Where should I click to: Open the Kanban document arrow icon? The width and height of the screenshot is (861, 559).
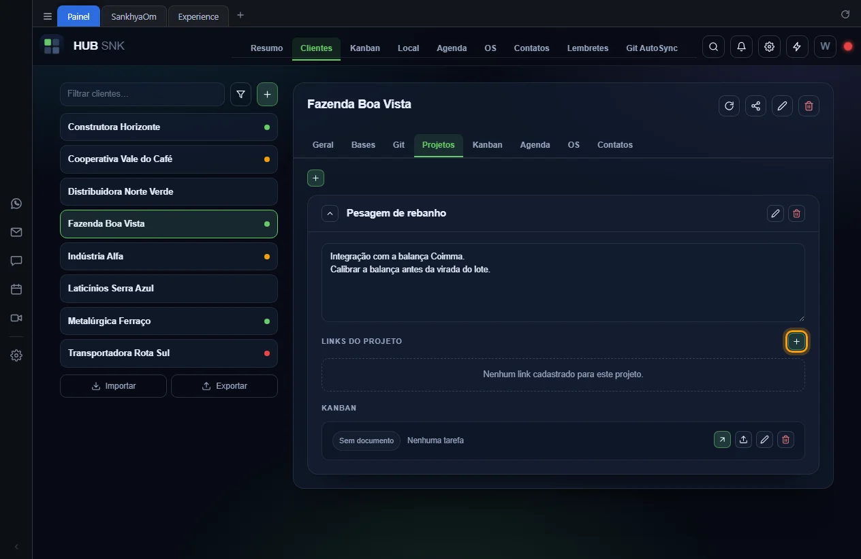[x=722, y=440]
